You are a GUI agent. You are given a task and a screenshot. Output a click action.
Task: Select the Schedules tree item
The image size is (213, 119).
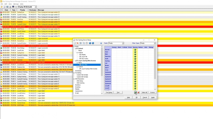pyautogui.click(x=78, y=71)
